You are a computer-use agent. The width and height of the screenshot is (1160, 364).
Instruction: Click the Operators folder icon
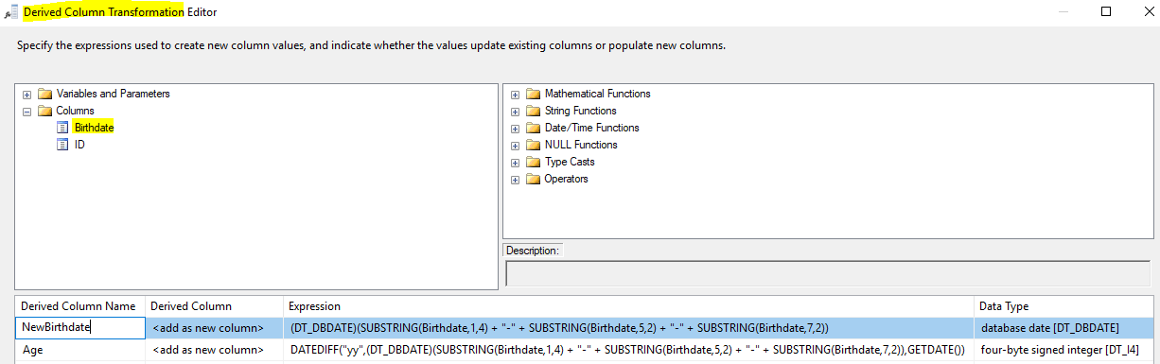point(533,180)
